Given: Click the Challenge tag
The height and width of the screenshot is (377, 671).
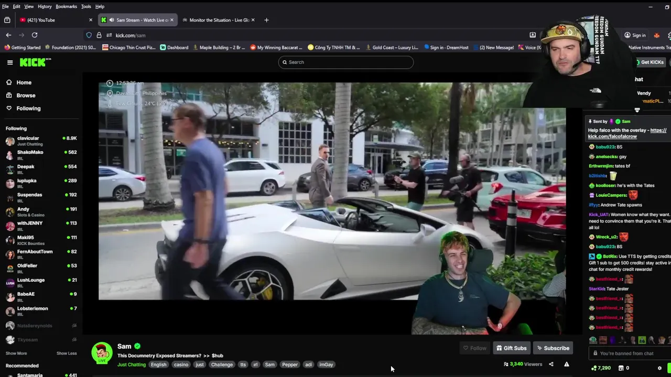Looking at the screenshot, I should click(222, 364).
